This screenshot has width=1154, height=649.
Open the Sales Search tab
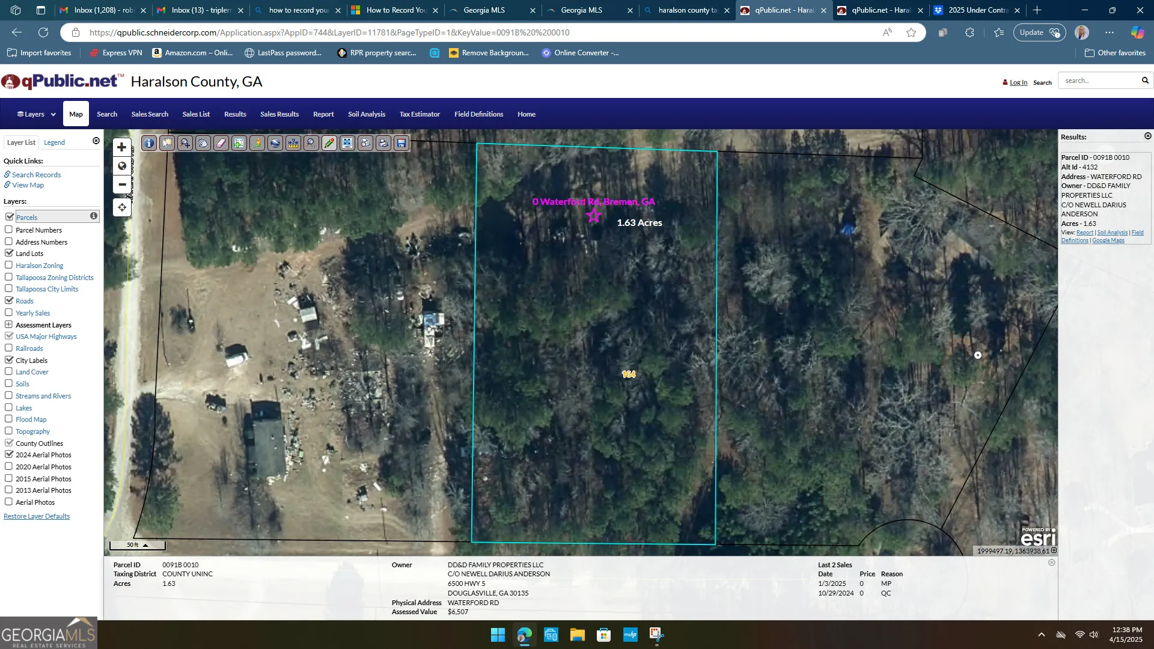[x=150, y=114]
